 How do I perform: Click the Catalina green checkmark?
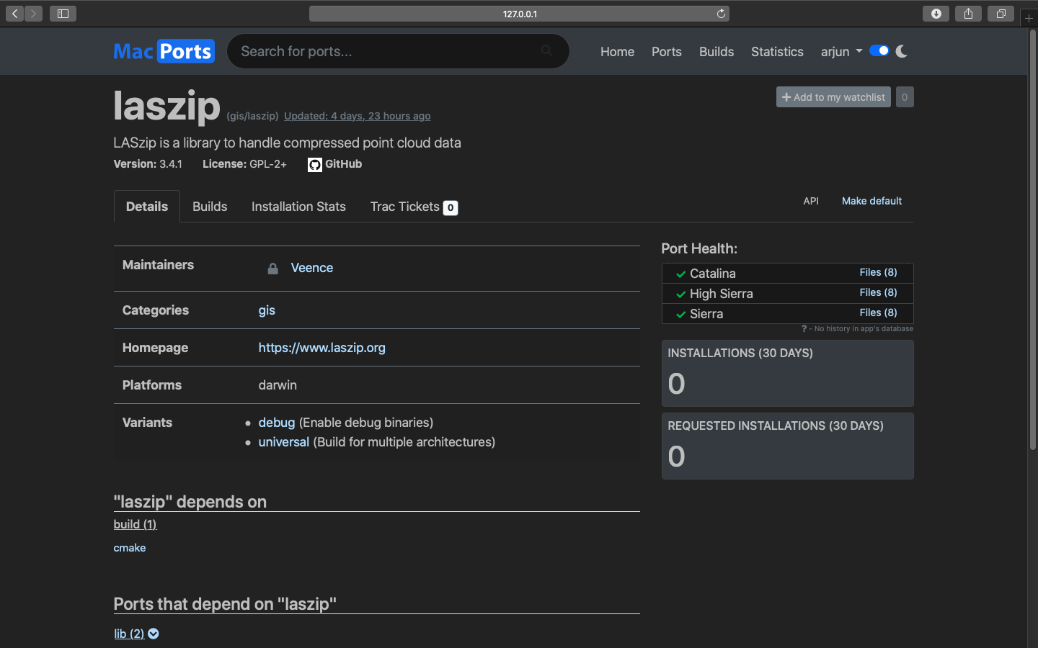pyautogui.click(x=680, y=274)
